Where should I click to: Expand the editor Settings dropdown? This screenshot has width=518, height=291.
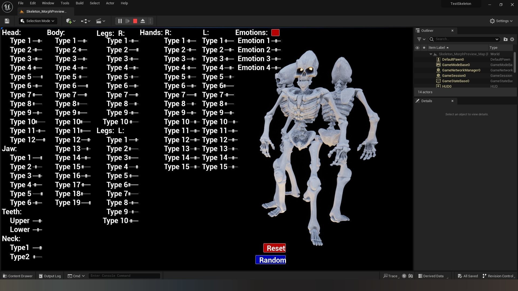tap(501, 21)
